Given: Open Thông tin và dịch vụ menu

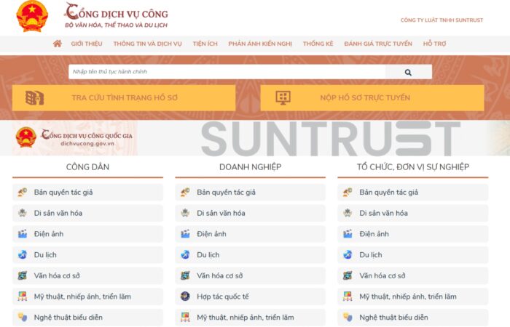Looking at the screenshot, I should pos(148,44).
